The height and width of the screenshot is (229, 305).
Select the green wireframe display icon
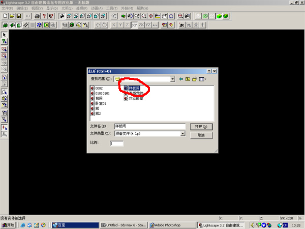[x=205, y=16]
